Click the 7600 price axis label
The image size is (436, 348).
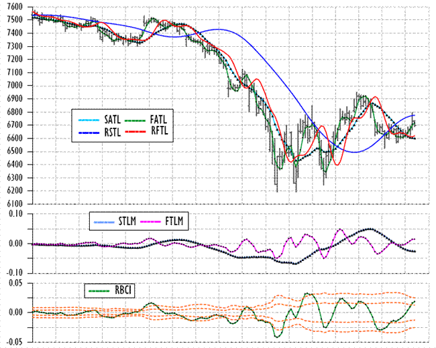pos(15,7)
